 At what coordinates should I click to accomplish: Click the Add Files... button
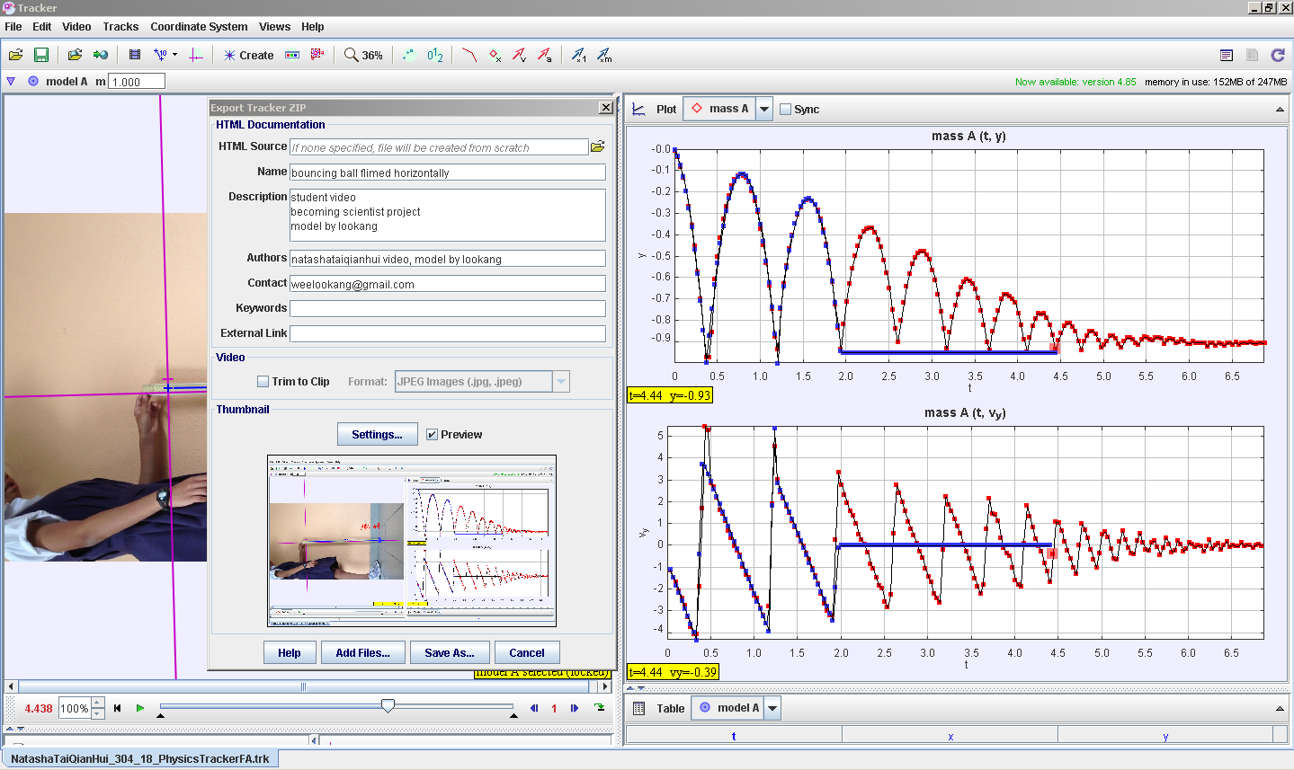362,653
